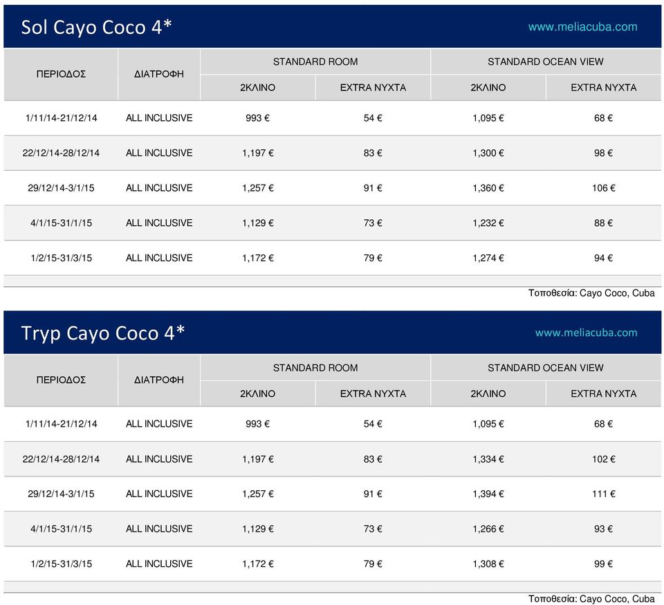Select Tryp period 29/12/14-3/1/15 cell
Image resolution: width=664 pixels, height=605 pixels.
(61, 494)
